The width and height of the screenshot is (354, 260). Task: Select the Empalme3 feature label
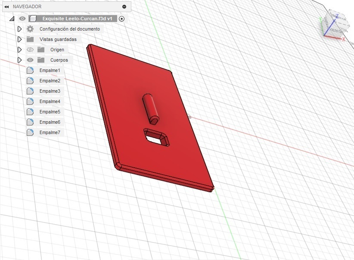click(x=50, y=91)
